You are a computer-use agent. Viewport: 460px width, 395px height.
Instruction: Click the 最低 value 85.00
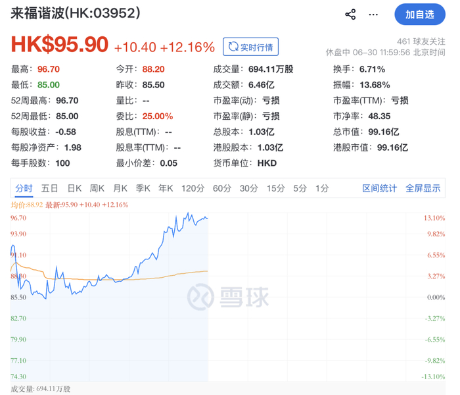click(49, 85)
